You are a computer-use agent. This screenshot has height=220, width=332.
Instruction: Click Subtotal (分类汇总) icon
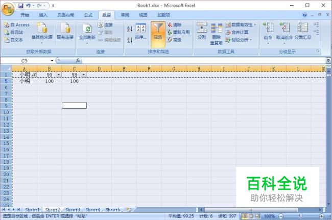click(x=303, y=28)
